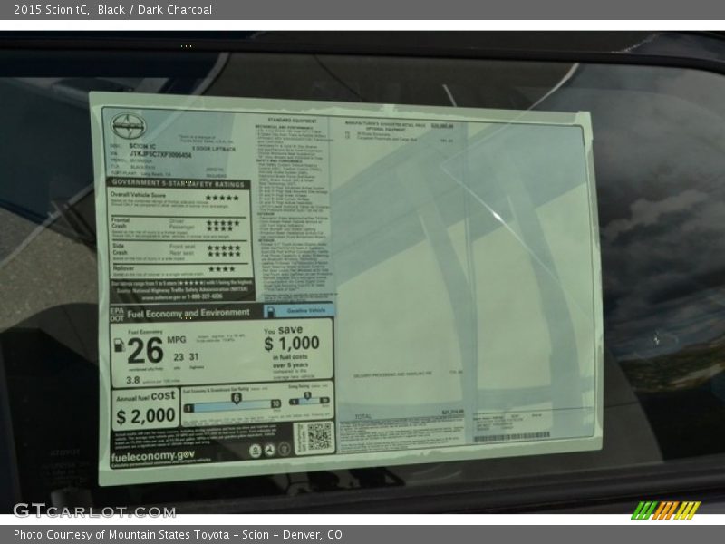This screenshot has height=544, width=725.
Task: Click the Fuel Economy greenhouse gas rating slider
Action: click(233, 403)
